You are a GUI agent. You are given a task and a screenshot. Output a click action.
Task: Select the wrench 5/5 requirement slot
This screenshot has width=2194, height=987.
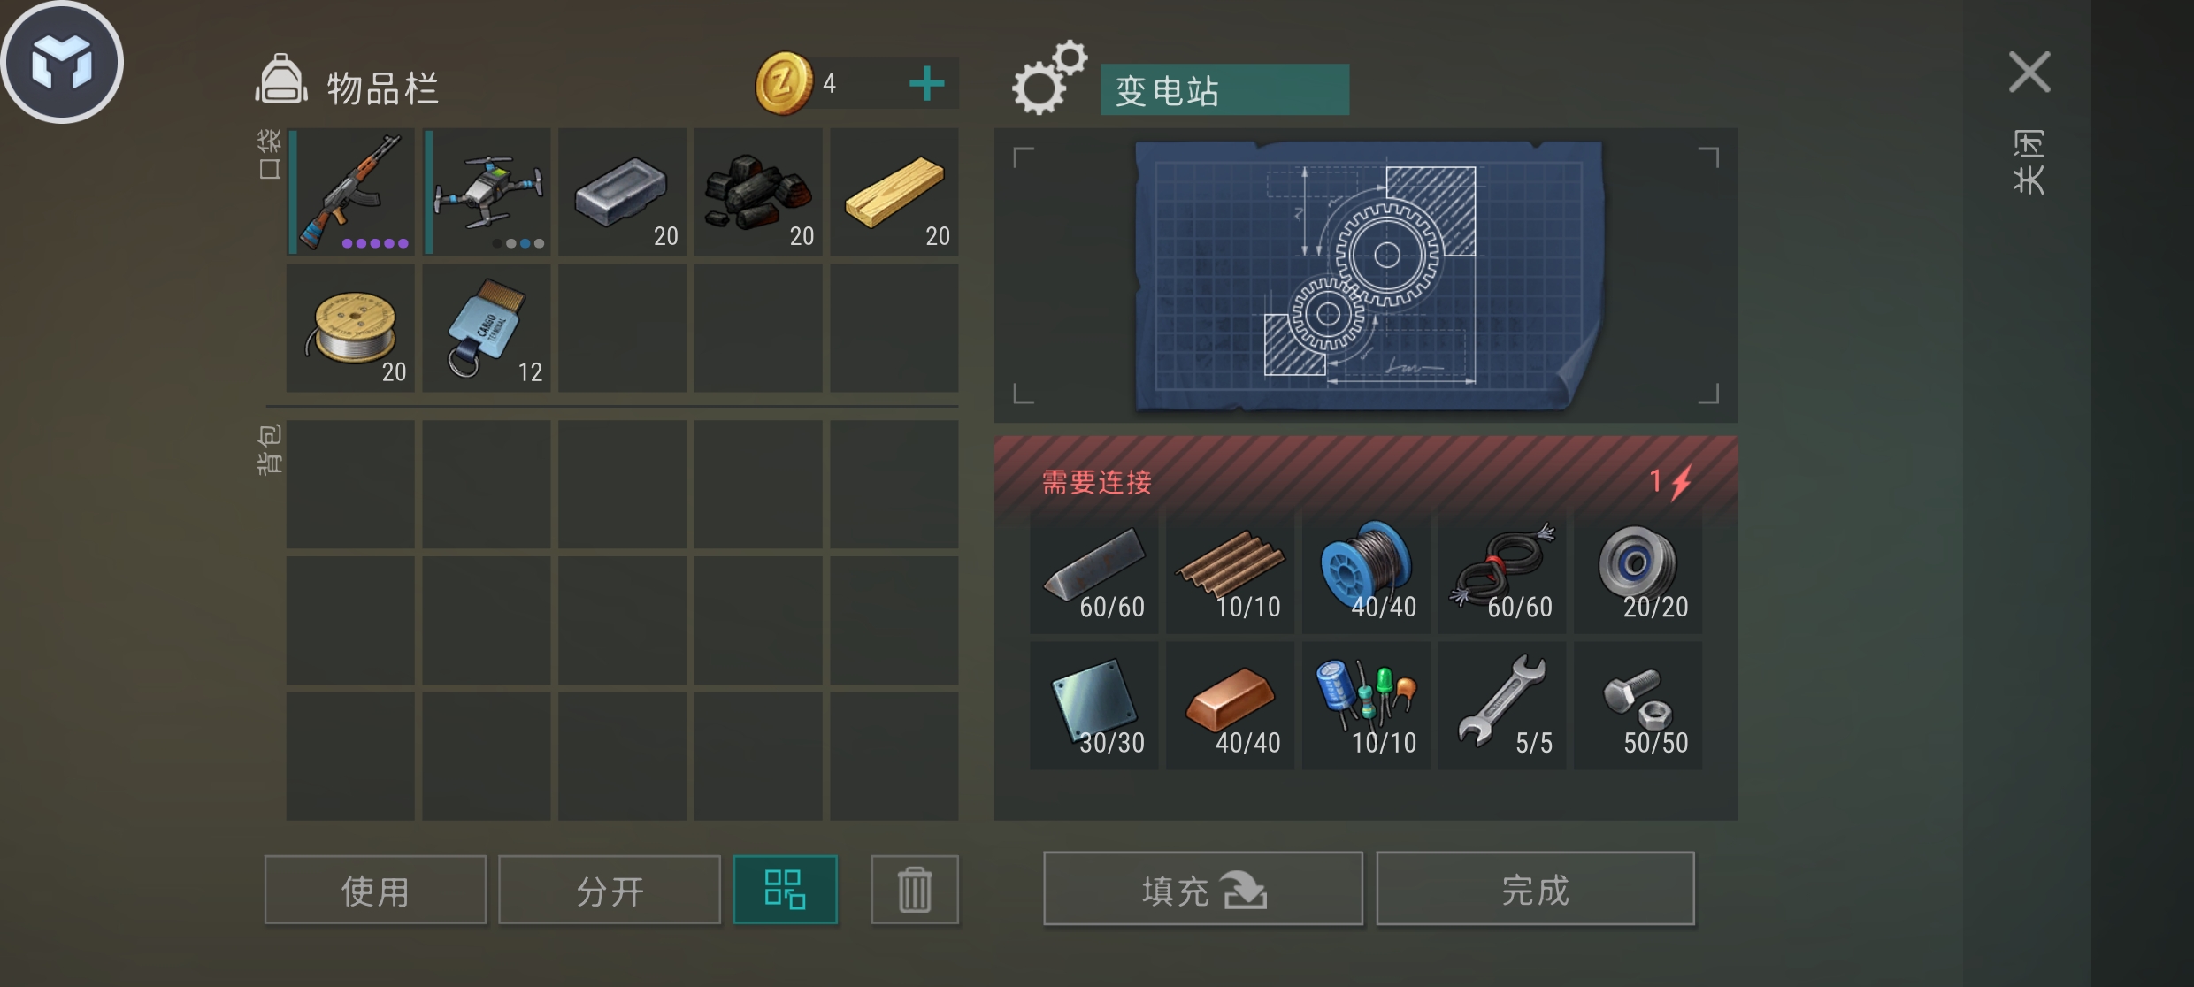(x=1502, y=706)
